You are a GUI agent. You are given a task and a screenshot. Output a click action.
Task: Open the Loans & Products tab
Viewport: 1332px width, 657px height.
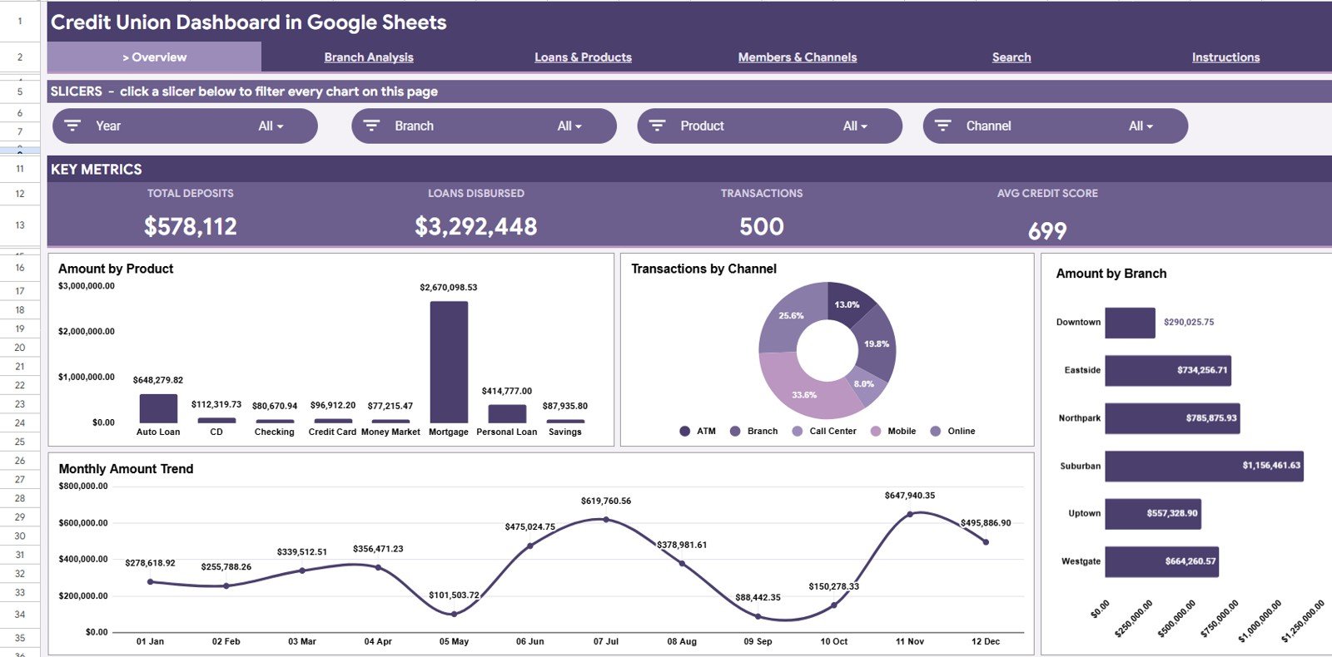583,57
